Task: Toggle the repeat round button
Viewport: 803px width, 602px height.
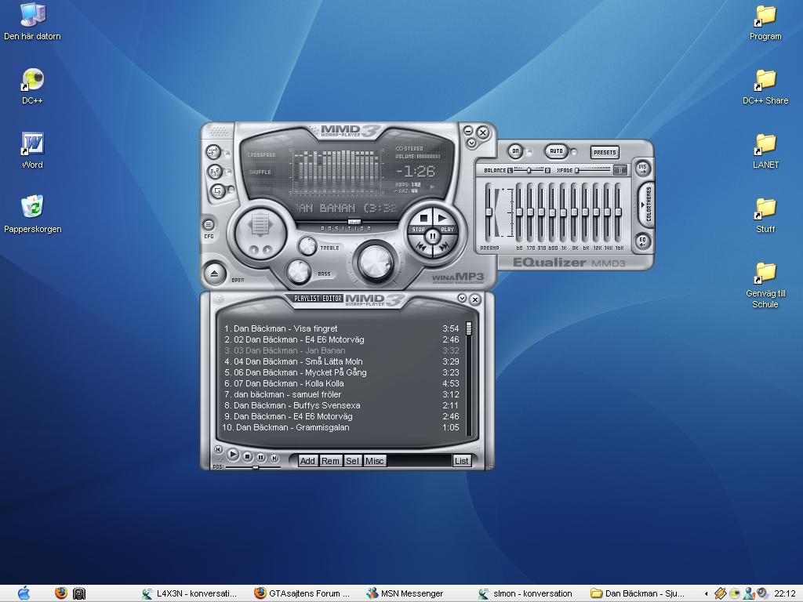Action: 218,191
